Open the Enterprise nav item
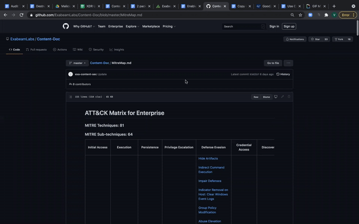This screenshot has height=224, width=359. [x=115, y=26]
